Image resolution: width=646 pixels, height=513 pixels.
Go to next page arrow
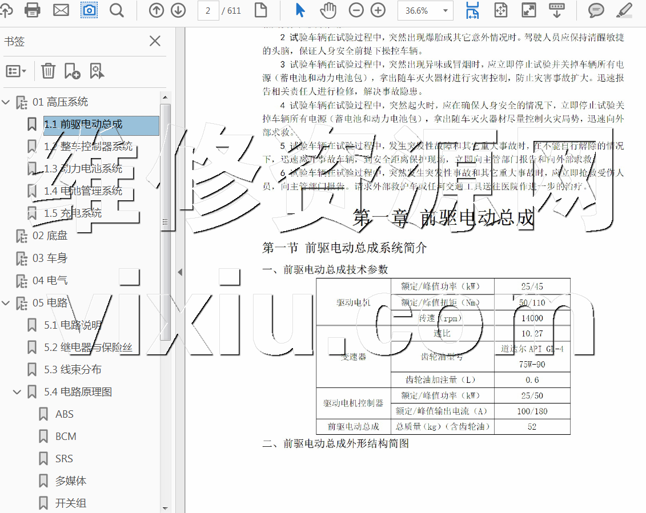(178, 10)
